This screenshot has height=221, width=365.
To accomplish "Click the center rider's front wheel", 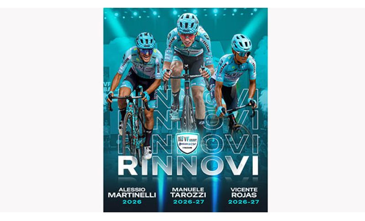I will point(188,113).
